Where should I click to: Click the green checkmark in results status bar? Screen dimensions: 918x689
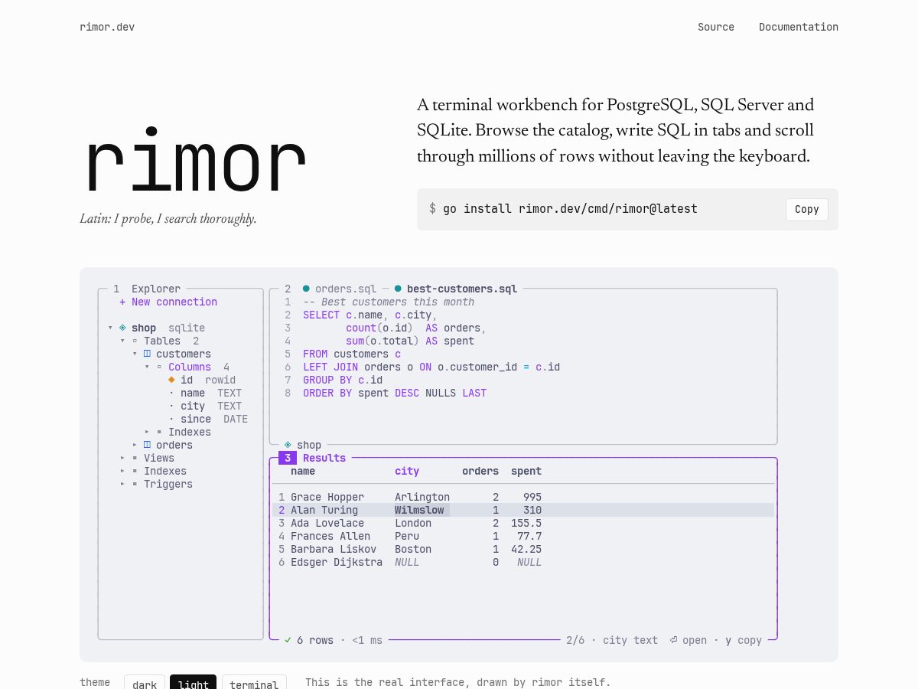click(x=288, y=640)
